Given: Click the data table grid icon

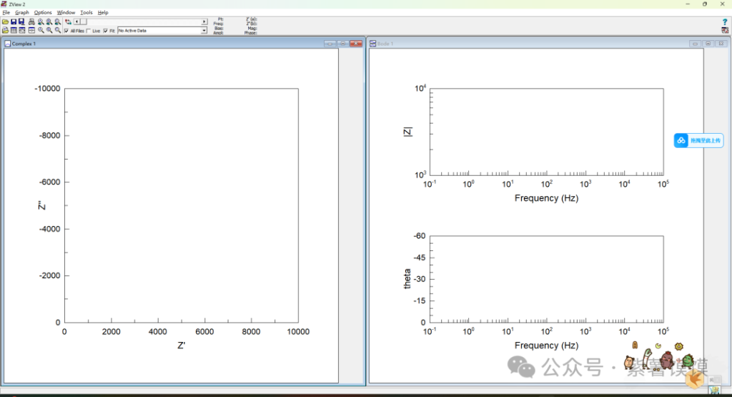Looking at the screenshot, I should coord(14,31).
